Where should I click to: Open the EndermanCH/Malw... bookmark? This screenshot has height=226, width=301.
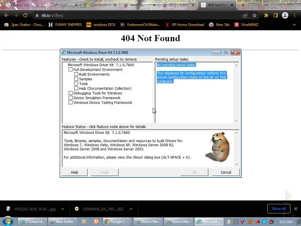[140, 25]
